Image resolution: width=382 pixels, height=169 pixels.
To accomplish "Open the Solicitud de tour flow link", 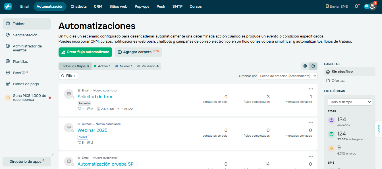I will pos(95,97).
